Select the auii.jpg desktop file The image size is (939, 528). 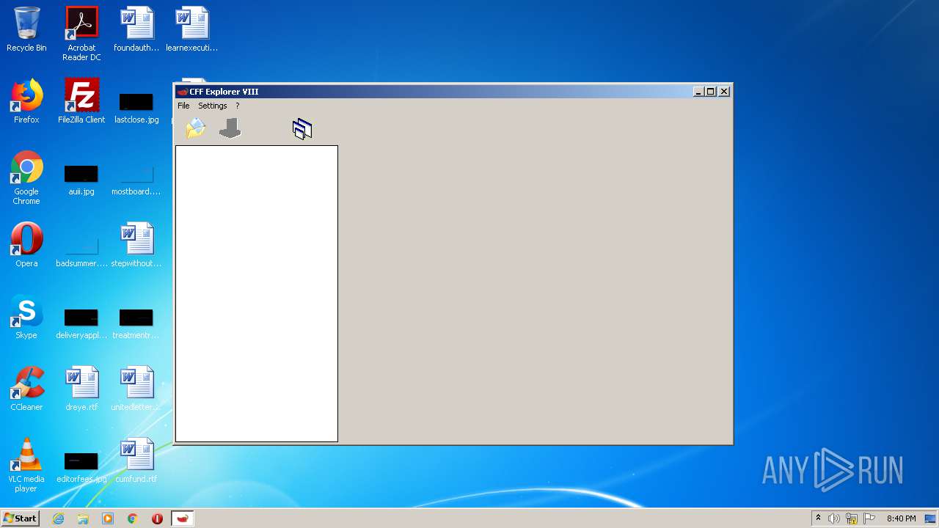tap(81, 179)
